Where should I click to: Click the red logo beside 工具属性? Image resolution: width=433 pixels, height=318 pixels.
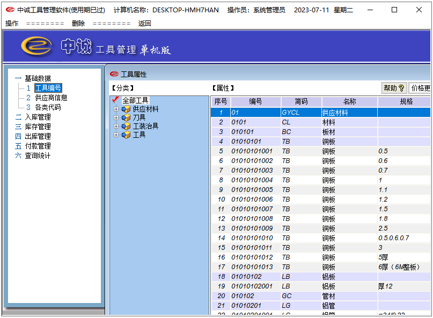point(114,74)
